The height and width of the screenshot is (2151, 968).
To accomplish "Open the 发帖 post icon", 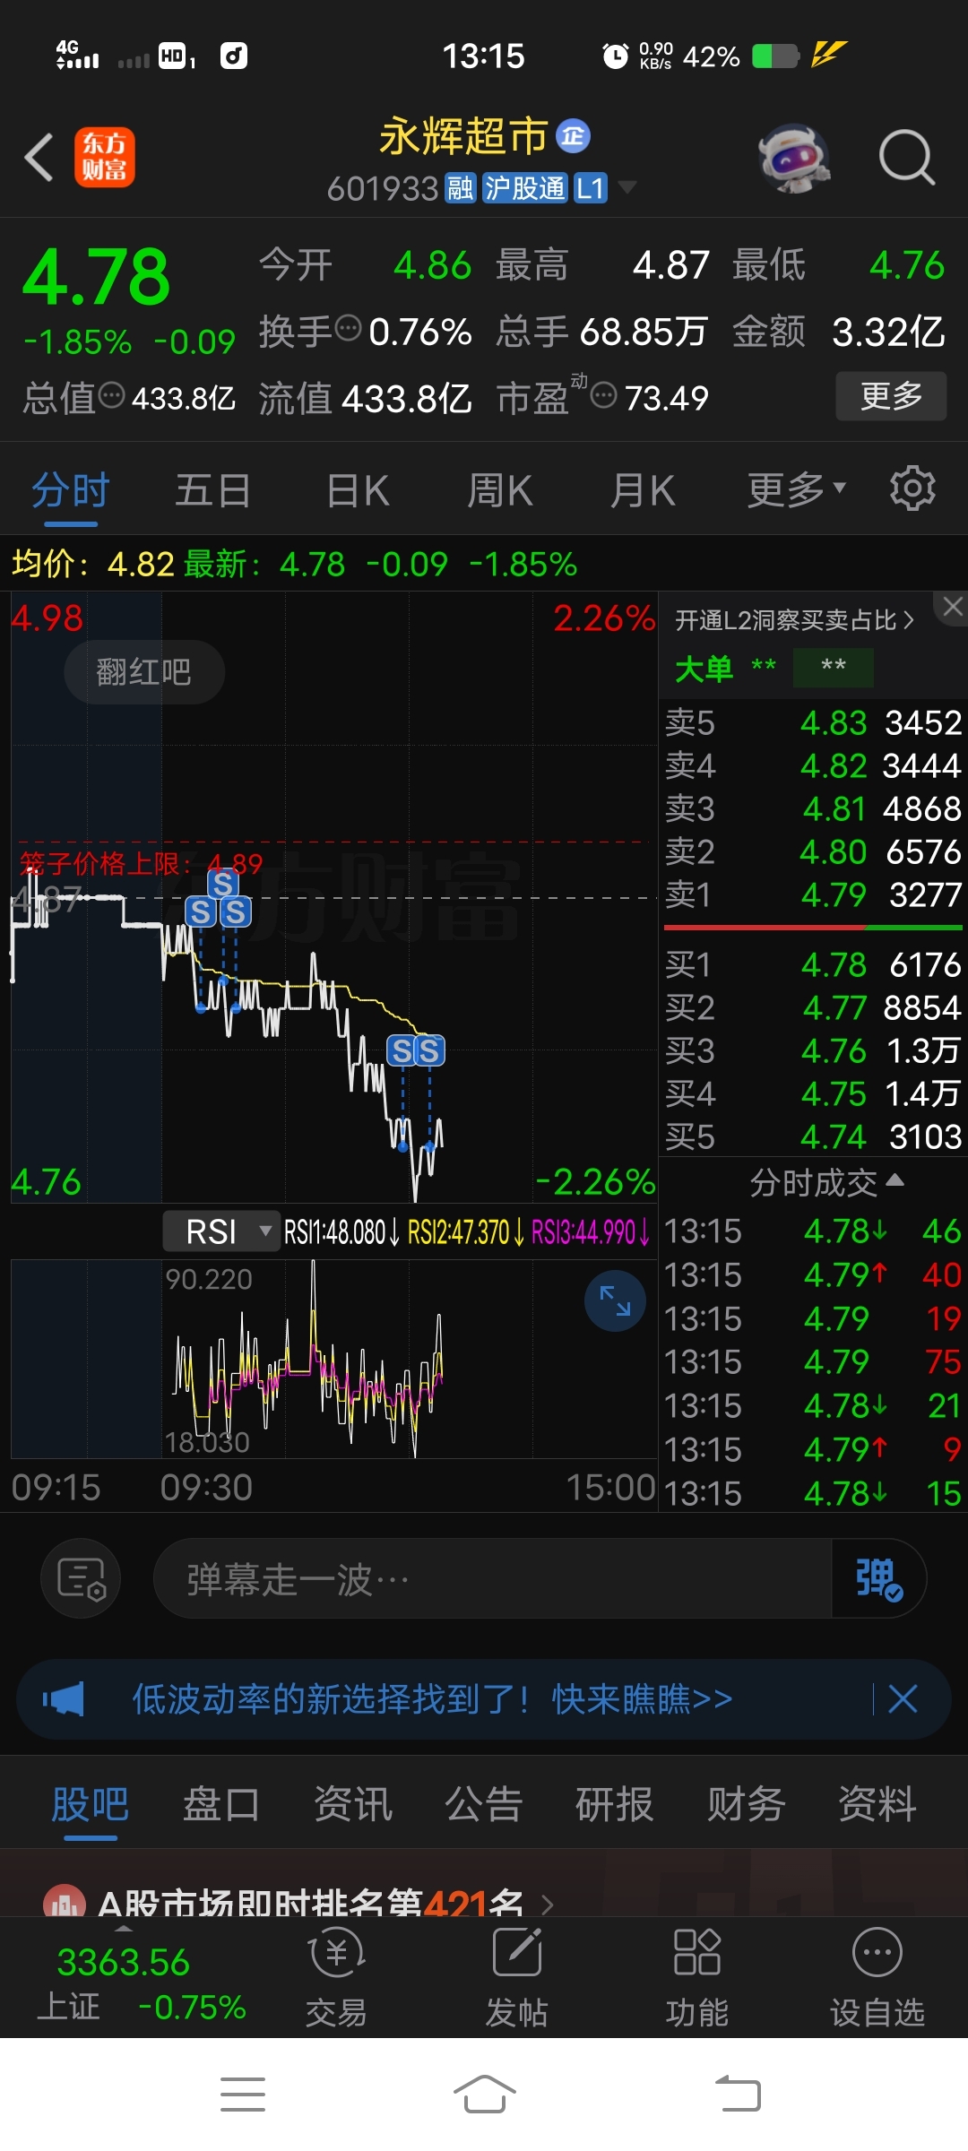I will pyautogui.click(x=517, y=1977).
